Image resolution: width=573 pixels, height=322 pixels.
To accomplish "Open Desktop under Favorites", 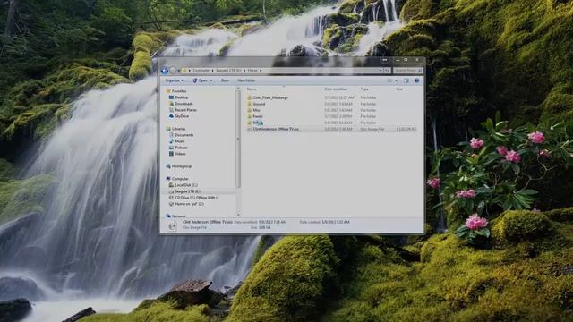I will coord(179,97).
